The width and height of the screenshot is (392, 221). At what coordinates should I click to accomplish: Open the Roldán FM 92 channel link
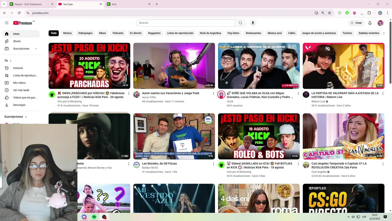click(x=150, y=168)
